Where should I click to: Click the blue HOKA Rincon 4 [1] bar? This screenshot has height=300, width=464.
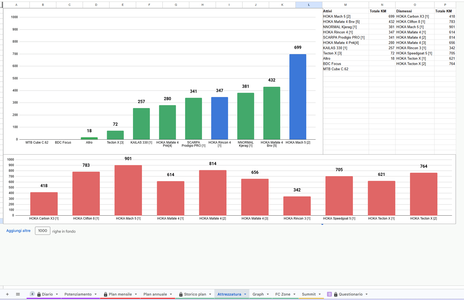pos(220,118)
